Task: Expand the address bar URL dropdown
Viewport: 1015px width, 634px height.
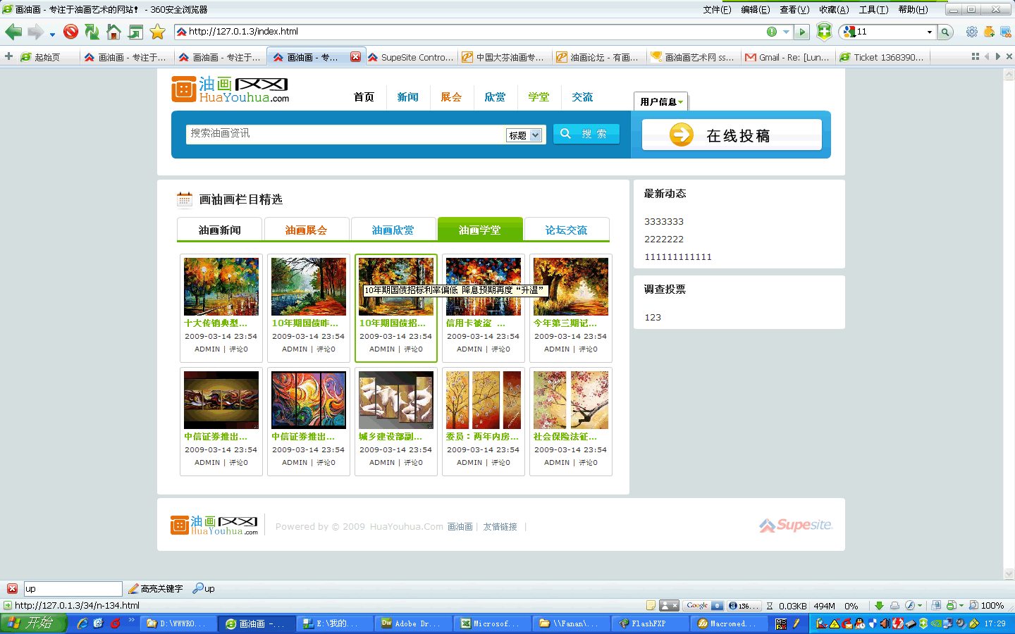Action: click(786, 32)
